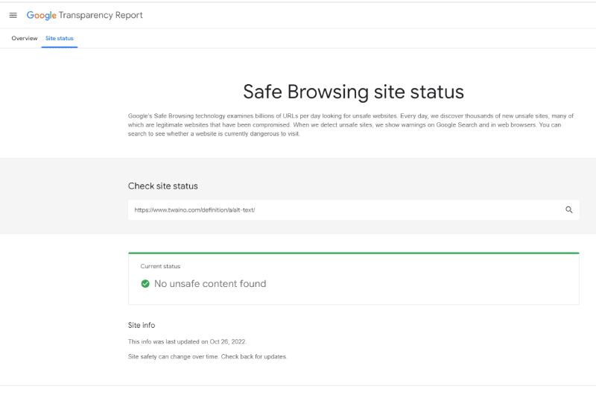Click the 'No unsafe content found' text
596x395 pixels.
click(x=210, y=284)
